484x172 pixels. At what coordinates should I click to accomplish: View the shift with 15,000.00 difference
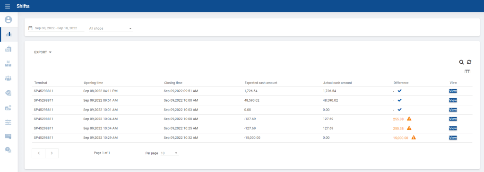(x=453, y=138)
